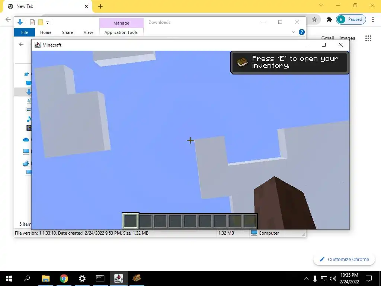Select the highlighted first hotbar slot
Viewport: 381px width, 286px height.
pos(131,221)
